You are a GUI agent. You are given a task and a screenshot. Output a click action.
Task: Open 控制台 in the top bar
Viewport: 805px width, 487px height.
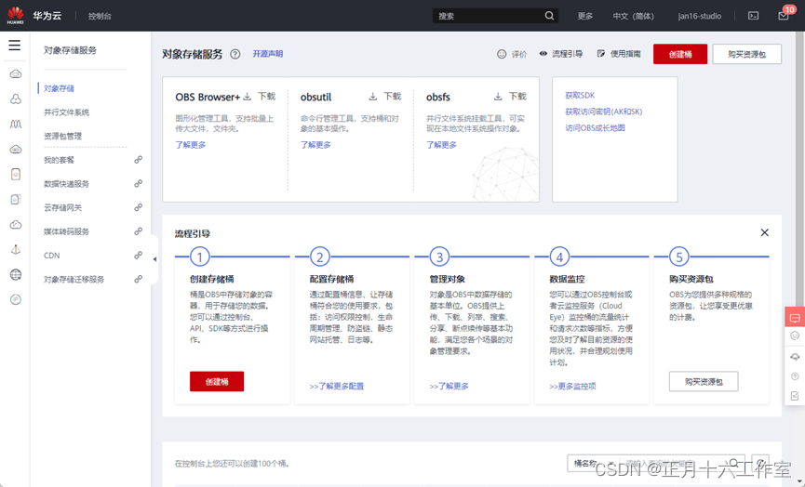pyautogui.click(x=100, y=16)
